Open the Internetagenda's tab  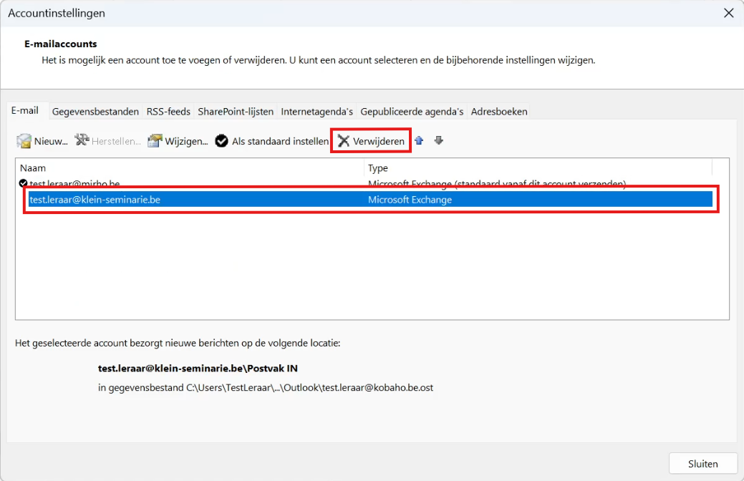point(317,112)
